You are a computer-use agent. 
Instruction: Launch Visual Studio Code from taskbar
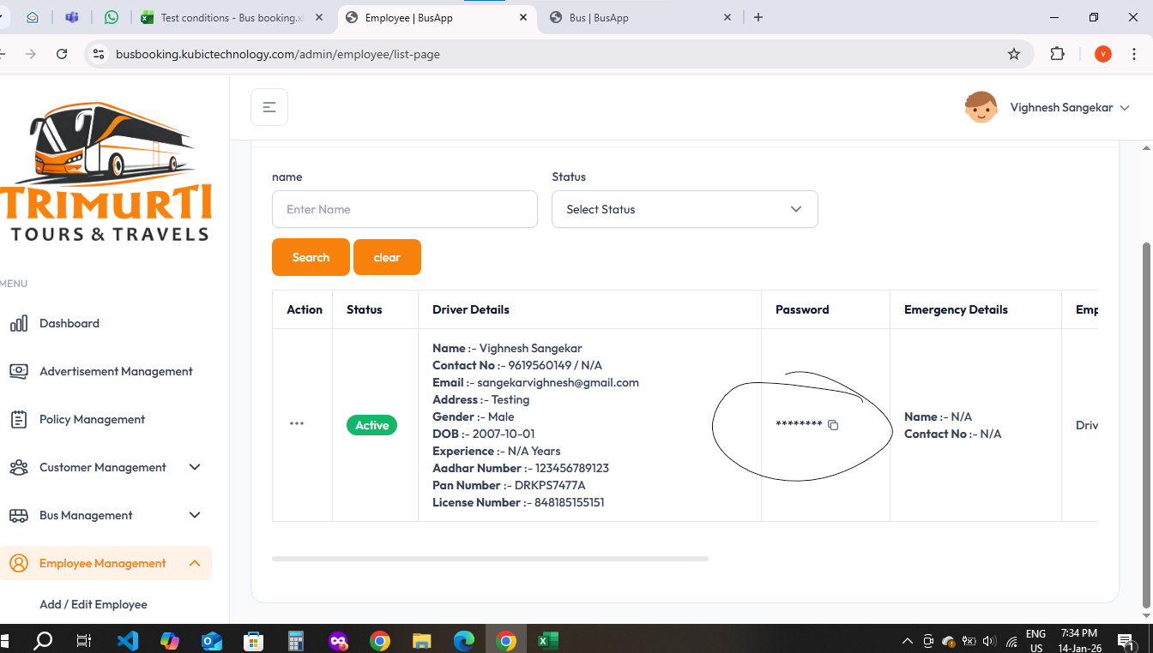pos(127,640)
